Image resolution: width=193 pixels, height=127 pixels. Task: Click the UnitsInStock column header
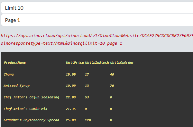(x=97, y=62)
